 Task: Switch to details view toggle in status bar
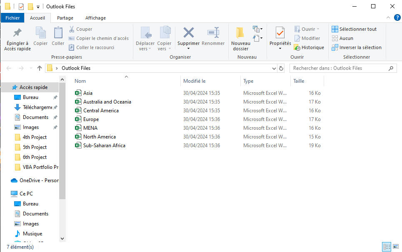(386, 247)
